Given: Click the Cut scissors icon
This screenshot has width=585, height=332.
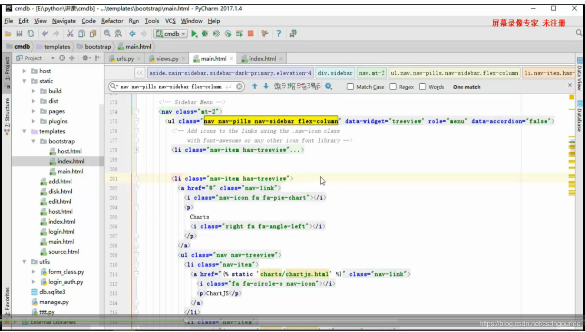Looking at the screenshot, I should [x=70, y=34].
